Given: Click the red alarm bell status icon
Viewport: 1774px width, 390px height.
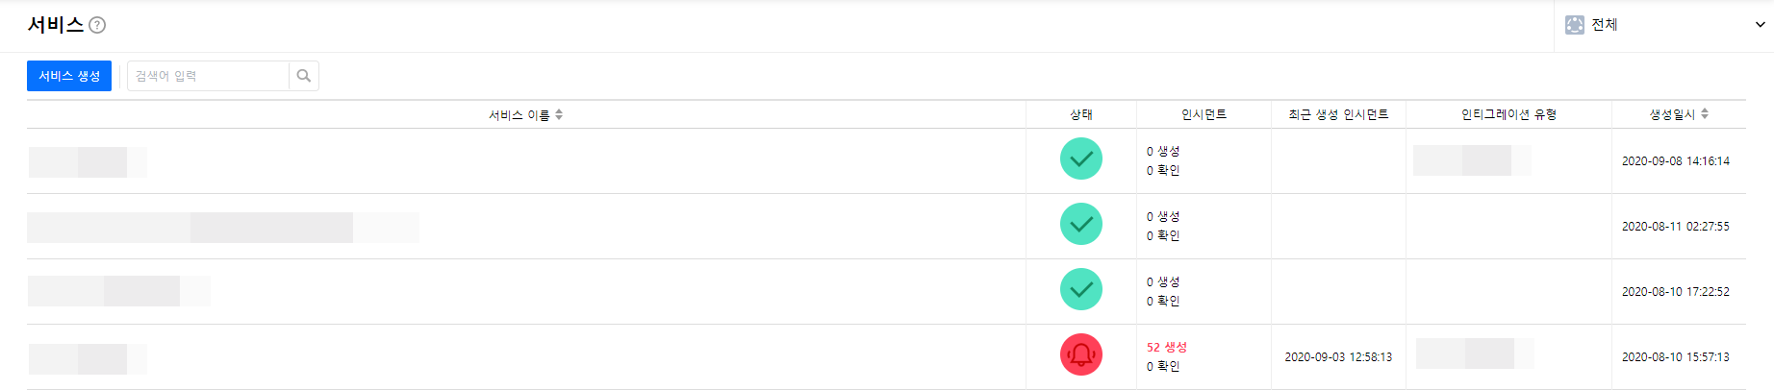Looking at the screenshot, I should pos(1080,355).
